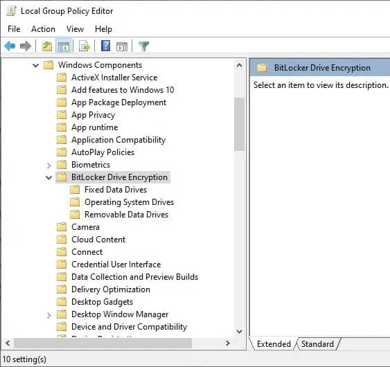
Task: Click folder icon beside ActiveX Installer Service
Action: point(62,78)
